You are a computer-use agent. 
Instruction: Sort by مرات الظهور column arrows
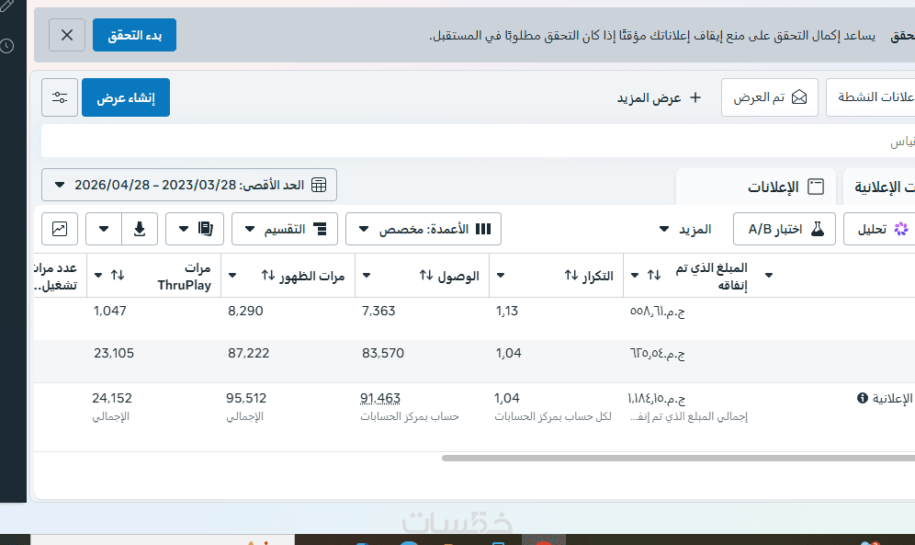[x=268, y=276]
